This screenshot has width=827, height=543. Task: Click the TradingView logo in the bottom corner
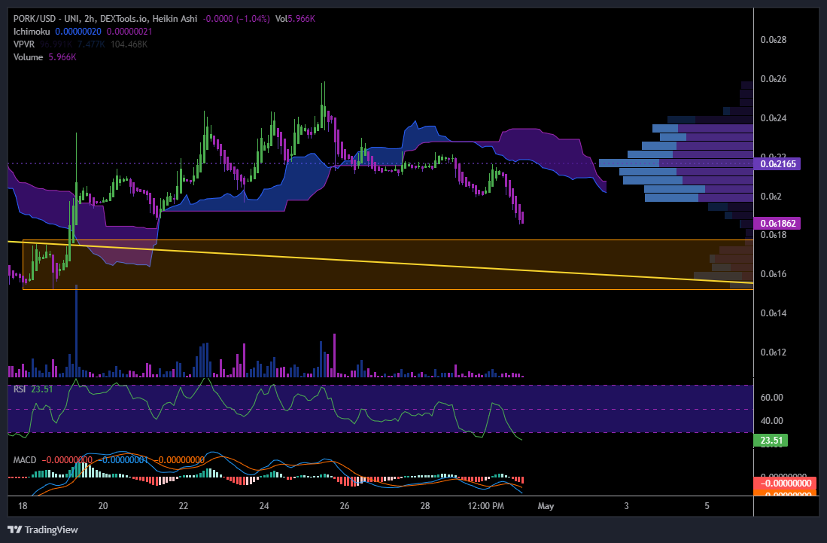41,529
